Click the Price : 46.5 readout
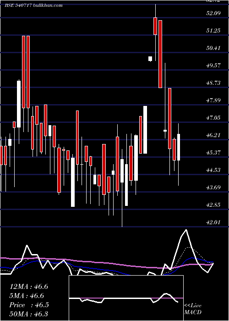Viewport: 229px width, 321px height. 29,305
